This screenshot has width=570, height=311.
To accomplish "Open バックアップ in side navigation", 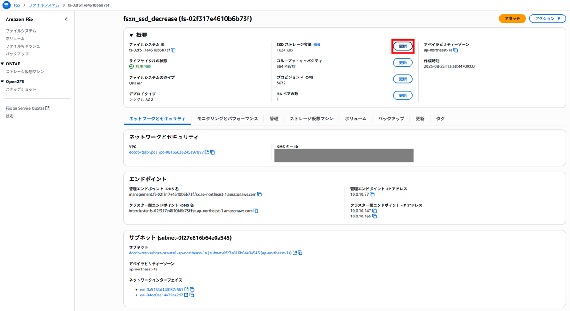I will pyautogui.click(x=17, y=53).
